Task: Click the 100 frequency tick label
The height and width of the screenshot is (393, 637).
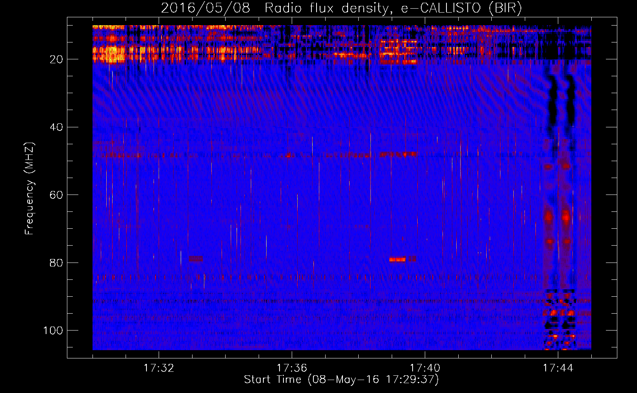Action: click(x=53, y=331)
